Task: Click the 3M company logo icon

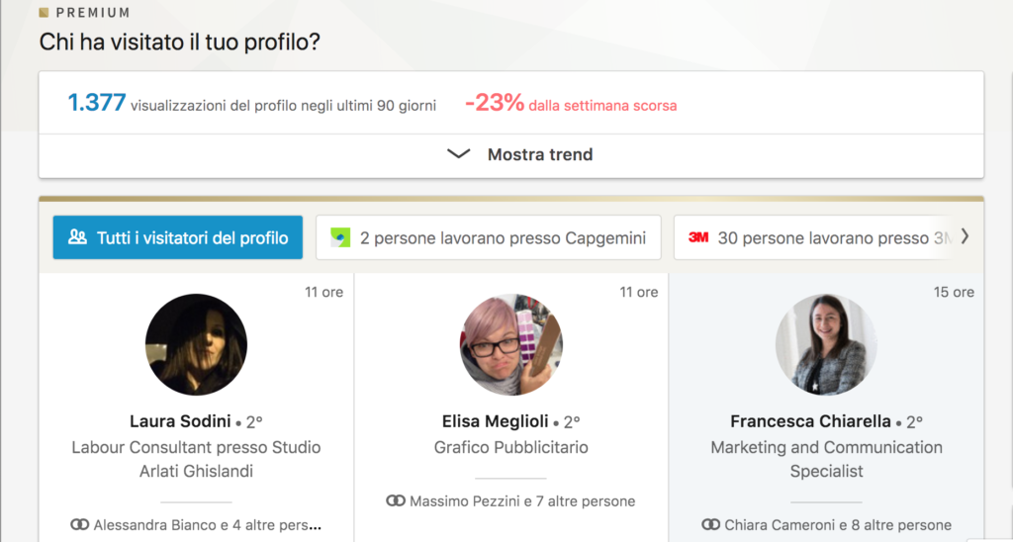Action: tap(698, 237)
